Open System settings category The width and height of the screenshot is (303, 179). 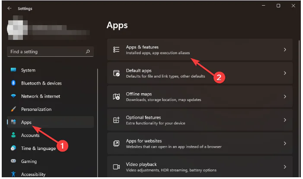pos(51,70)
